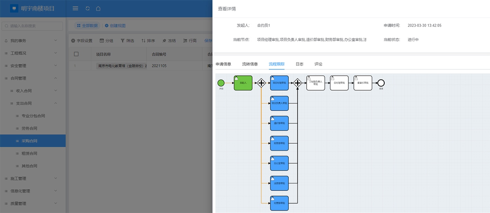490x213 pixels.
Task: Click the 保存 link in the toolbar
Action: coord(208,41)
